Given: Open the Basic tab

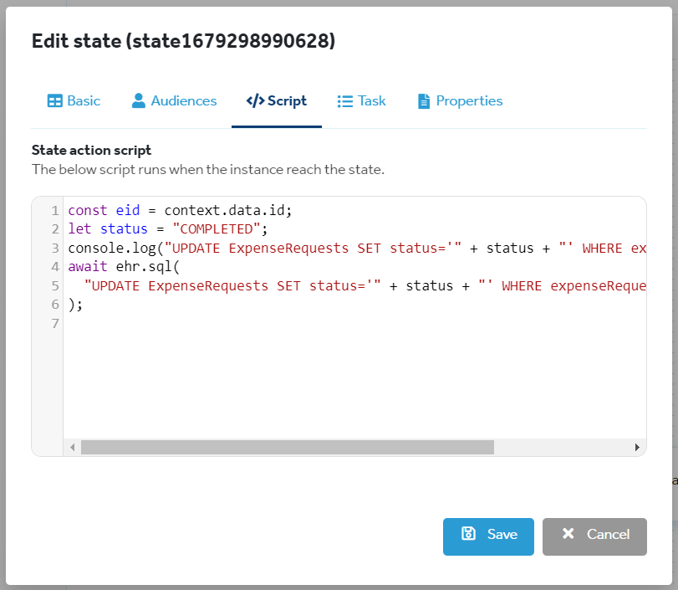Looking at the screenshot, I should click(x=74, y=101).
